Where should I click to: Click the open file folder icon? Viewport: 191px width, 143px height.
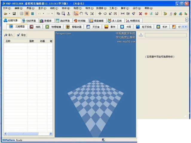click(x=5, y=14)
